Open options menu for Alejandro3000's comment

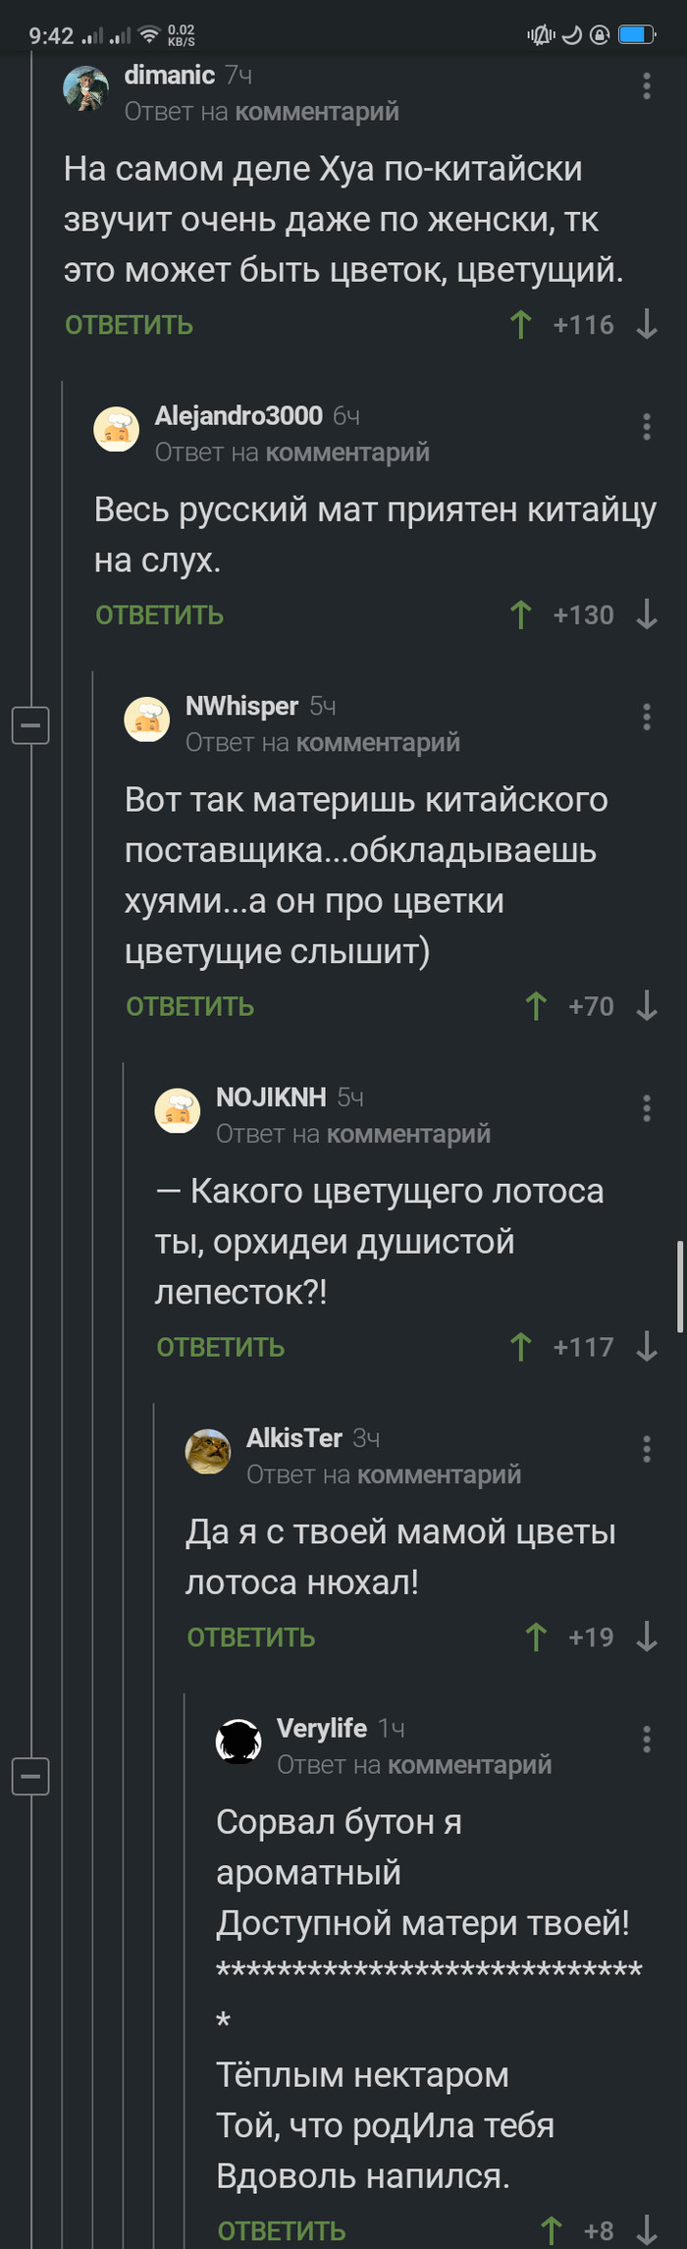[647, 427]
